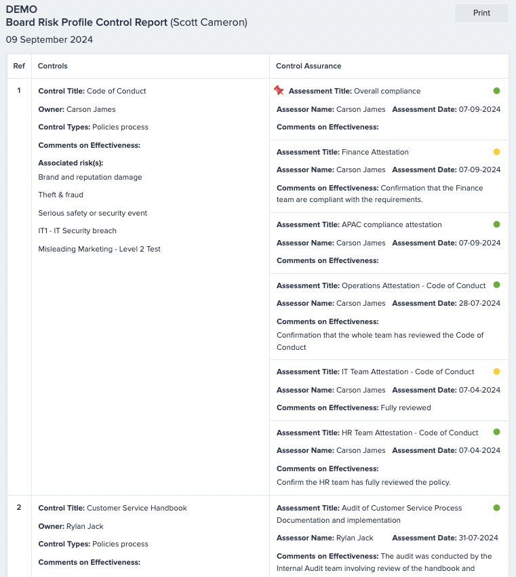The height and width of the screenshot is (577, 516).
Task: Click yellow dot for IT Team Attestation
Action: point(496,372)
